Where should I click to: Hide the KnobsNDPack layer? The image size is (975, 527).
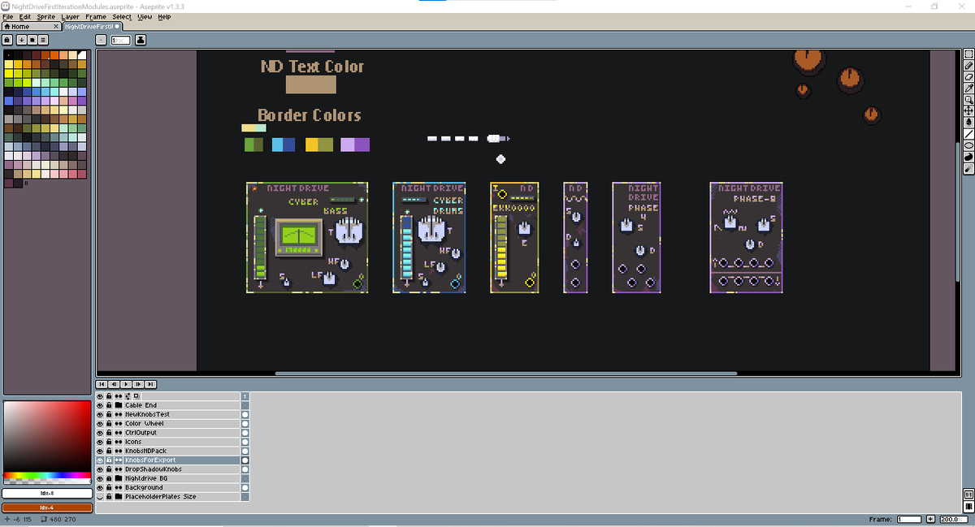click(100, 451)
